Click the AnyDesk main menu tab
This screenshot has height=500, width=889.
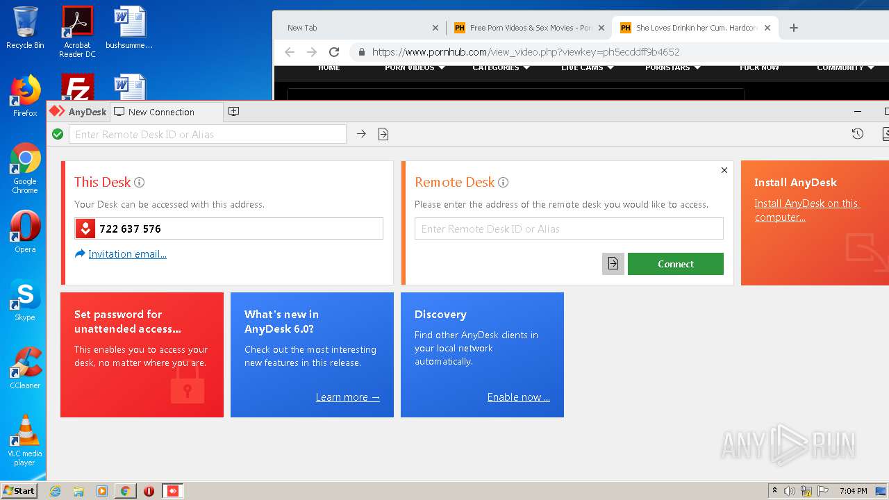(78, 112)
